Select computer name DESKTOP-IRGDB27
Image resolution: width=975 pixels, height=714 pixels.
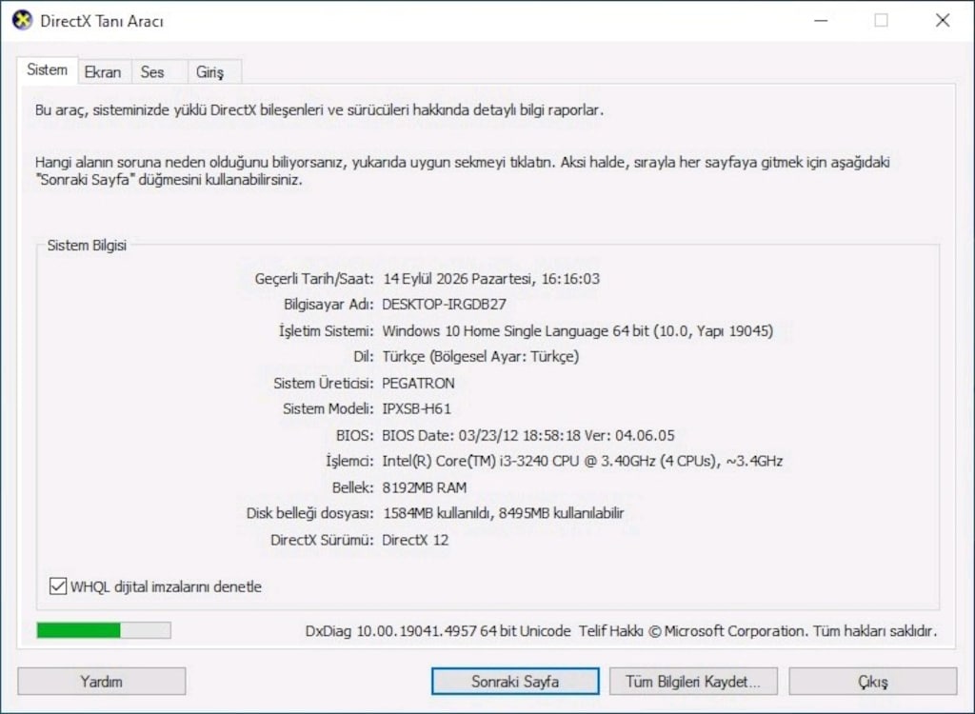click(444, 305)
